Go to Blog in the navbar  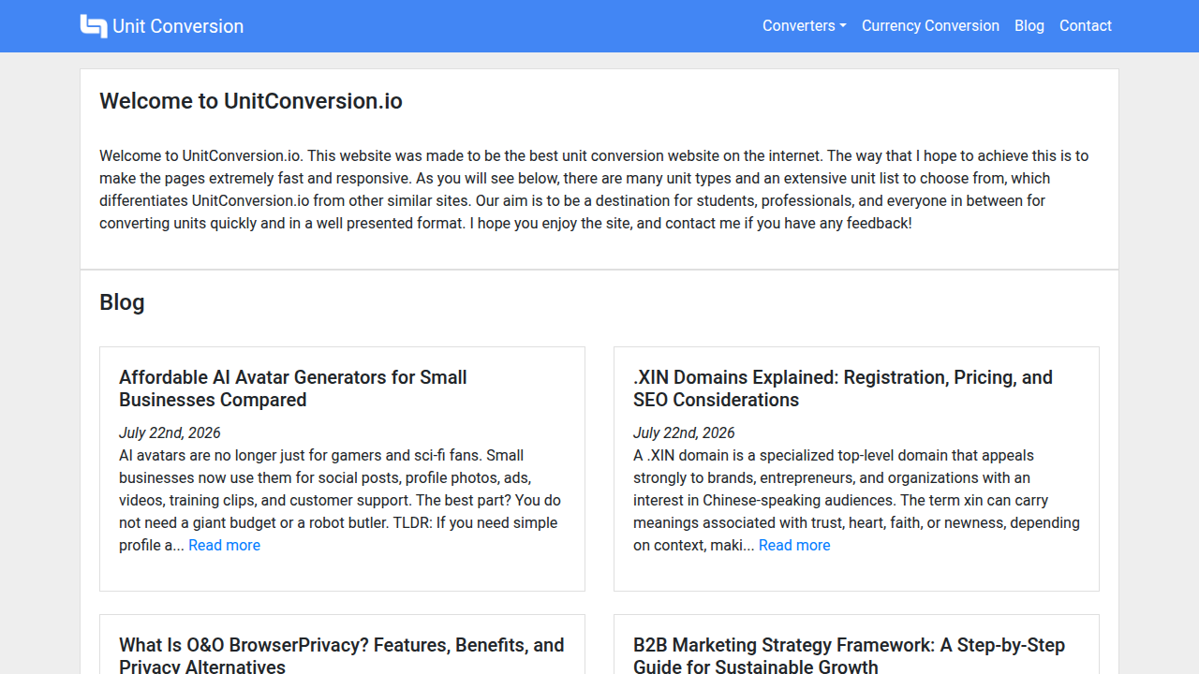pyautogui.click(x=1029, y=26)
